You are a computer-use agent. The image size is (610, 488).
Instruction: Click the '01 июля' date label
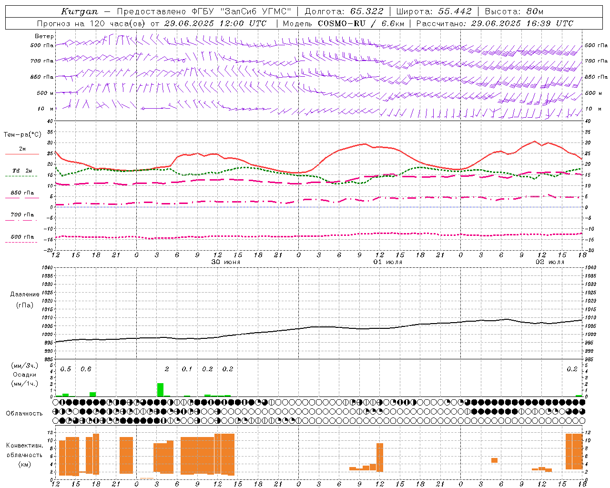click(387, 262)
